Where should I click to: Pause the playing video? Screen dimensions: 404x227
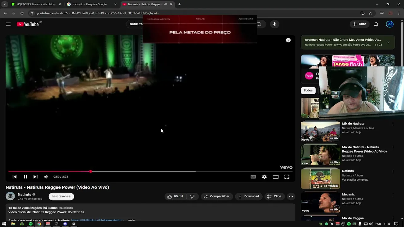click(25, 177)
